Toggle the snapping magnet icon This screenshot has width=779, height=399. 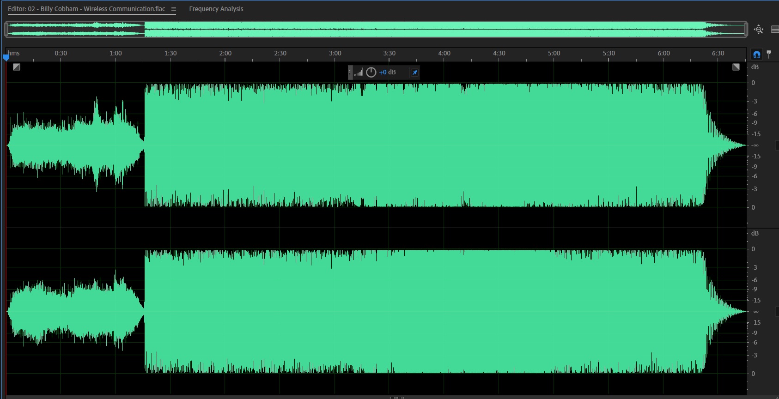(756, 54)
